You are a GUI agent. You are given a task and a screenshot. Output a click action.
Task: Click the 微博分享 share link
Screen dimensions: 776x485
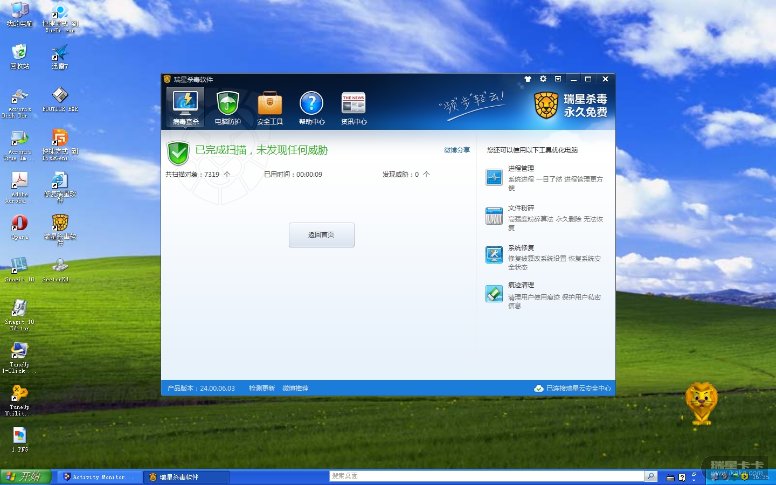457,150
